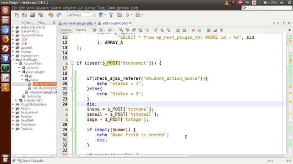Click the Find Selection magnifier icon
293x164 pixels.
pos(121,30)
